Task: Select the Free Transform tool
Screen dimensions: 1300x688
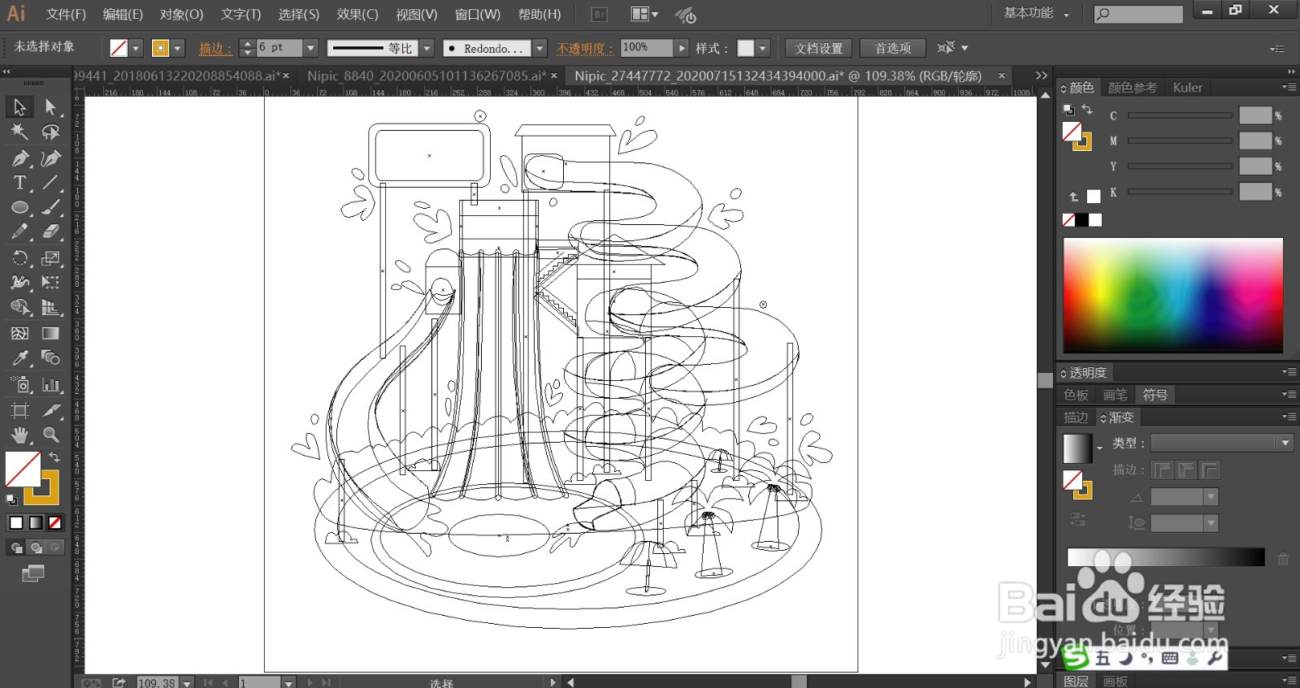Action: 50,283
